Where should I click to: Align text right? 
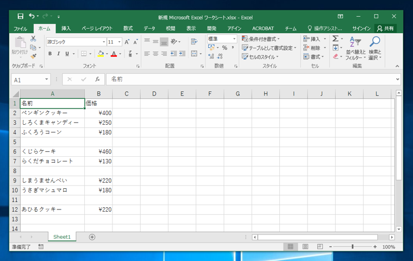pos(164,54)
